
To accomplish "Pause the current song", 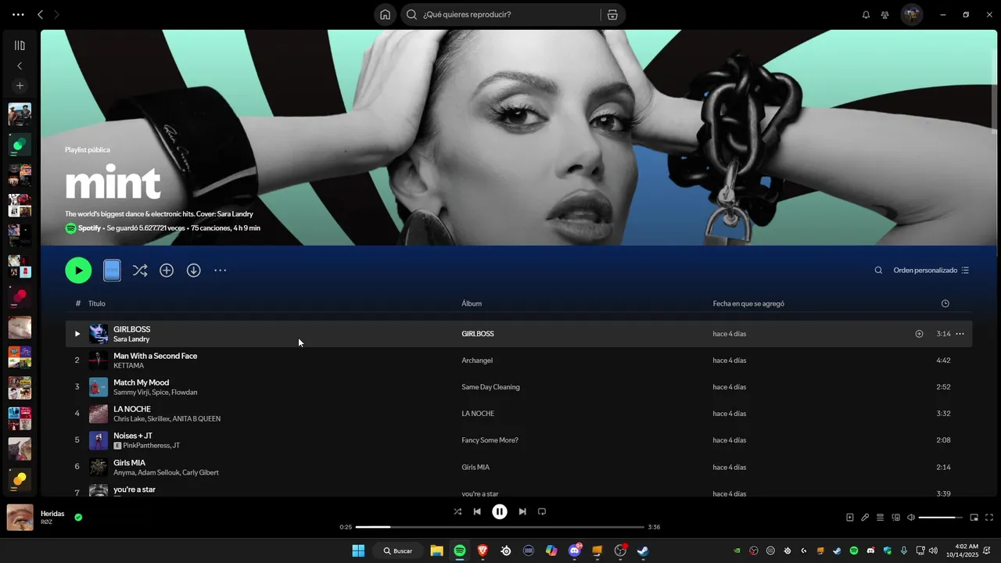I will (500, 511).
